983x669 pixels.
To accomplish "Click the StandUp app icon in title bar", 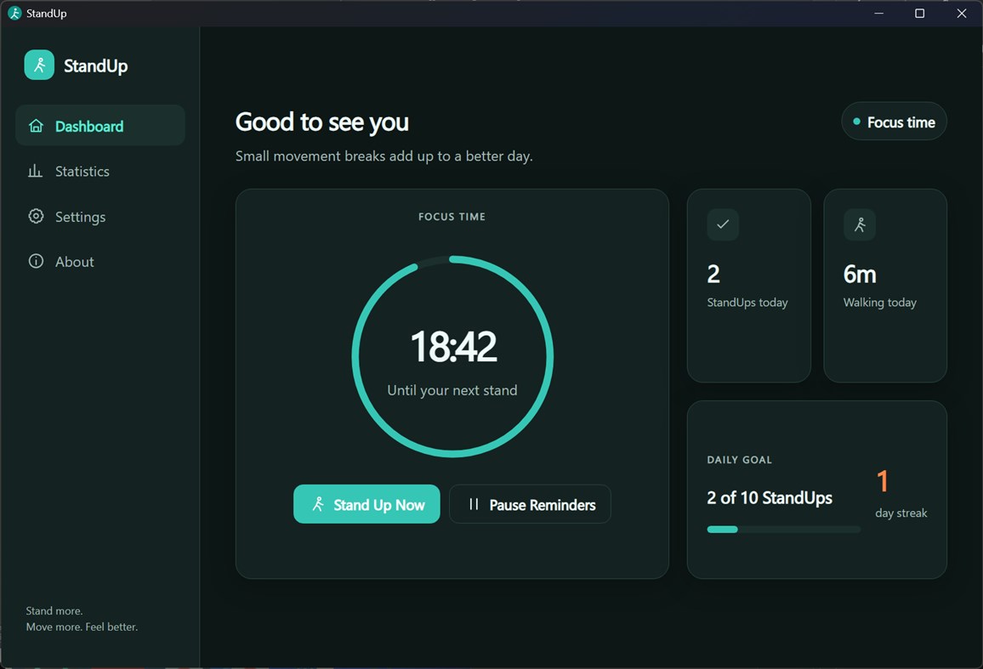I will [x=14, y=13].
